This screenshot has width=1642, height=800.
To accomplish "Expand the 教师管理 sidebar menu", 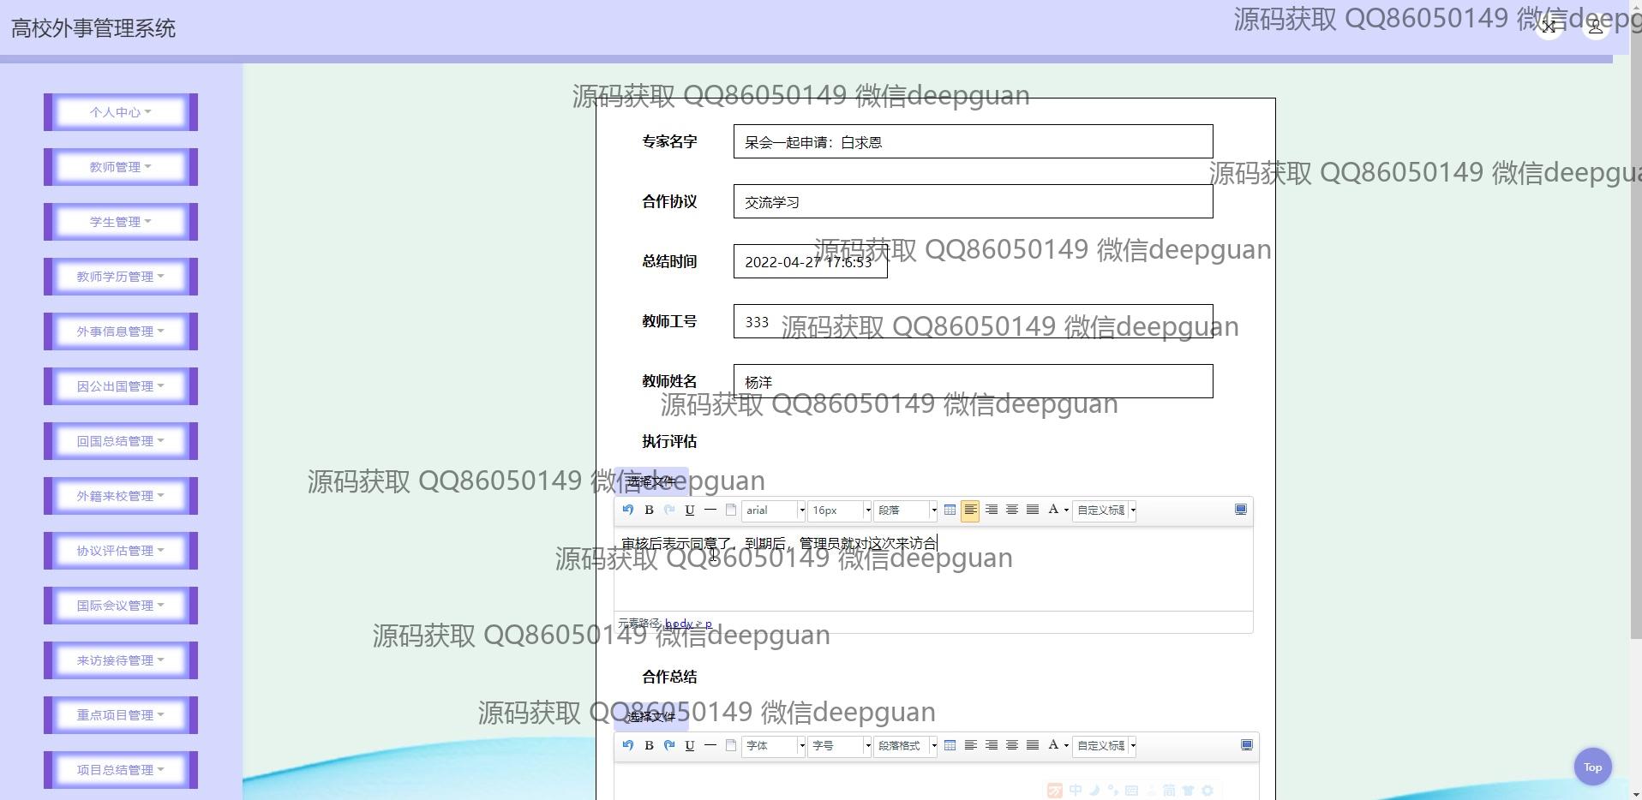I will [121, 167].
